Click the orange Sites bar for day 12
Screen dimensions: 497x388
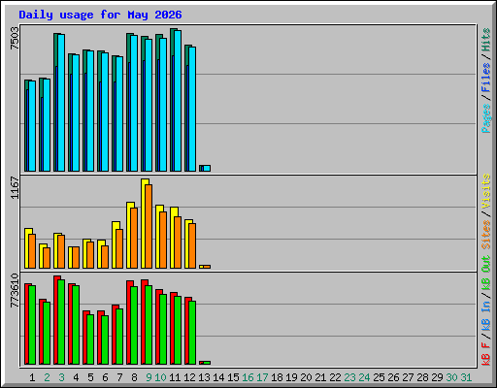192,245
